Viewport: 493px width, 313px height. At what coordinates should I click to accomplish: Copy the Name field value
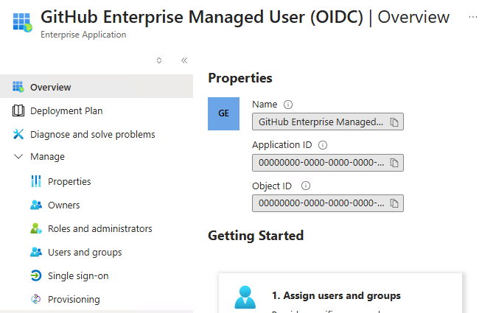pos(394,122)
